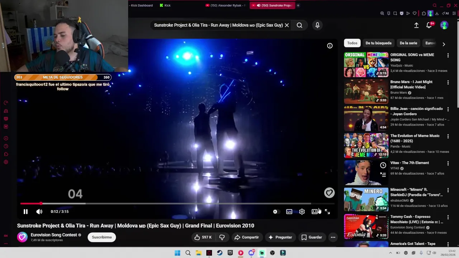459x258 pixels.
Task: Open the YouTube upload/create icon
Action: pos(416,25)
